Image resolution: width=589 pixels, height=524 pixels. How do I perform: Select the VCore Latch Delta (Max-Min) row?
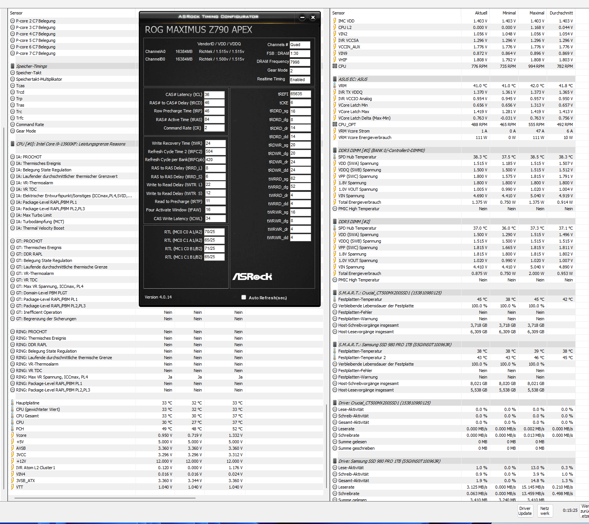[x=453, y=118]
